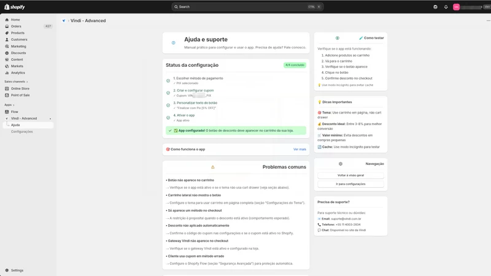Click the Discounts percent icon
The image size is (491, 276).
click(x=7, y=53)
